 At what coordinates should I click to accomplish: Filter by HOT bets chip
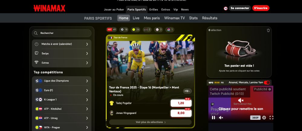click(112, 29)
